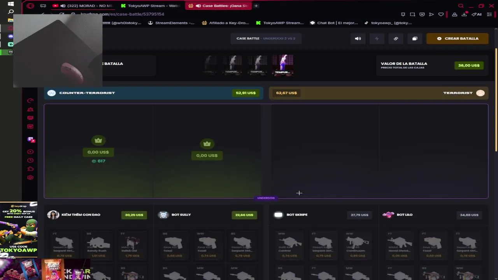Open the TokyoAWP Stream bookmark
The height and width of the screenshot is (280, 498).
pyautogui.click(x=280, y=23)
